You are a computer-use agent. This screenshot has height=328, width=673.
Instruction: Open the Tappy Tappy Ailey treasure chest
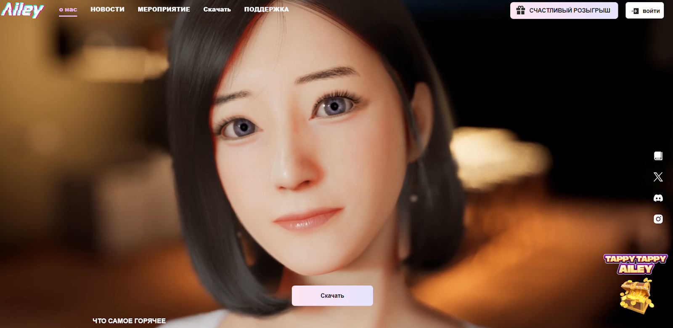[x=636, y=284]
